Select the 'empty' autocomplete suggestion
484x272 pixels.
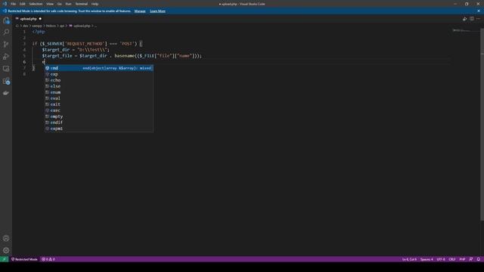coord(99,116)
